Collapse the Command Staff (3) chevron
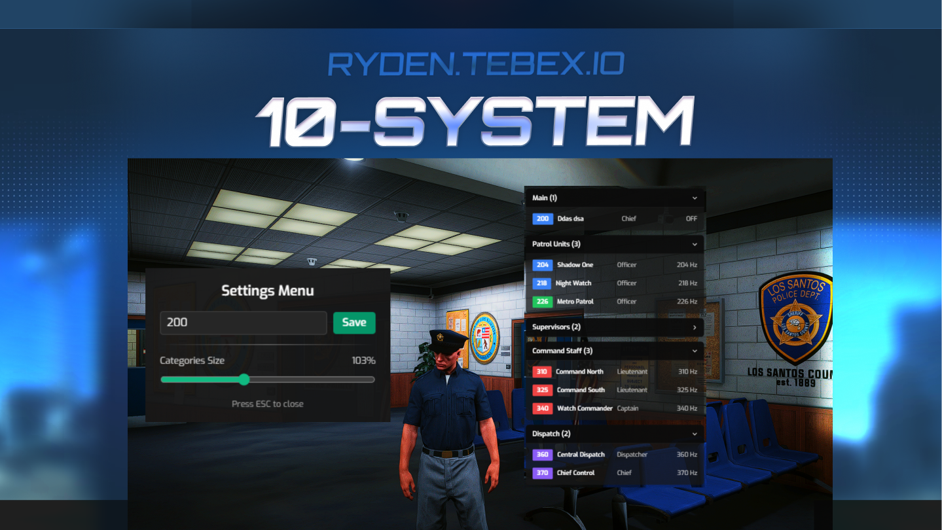 (695, 351)
